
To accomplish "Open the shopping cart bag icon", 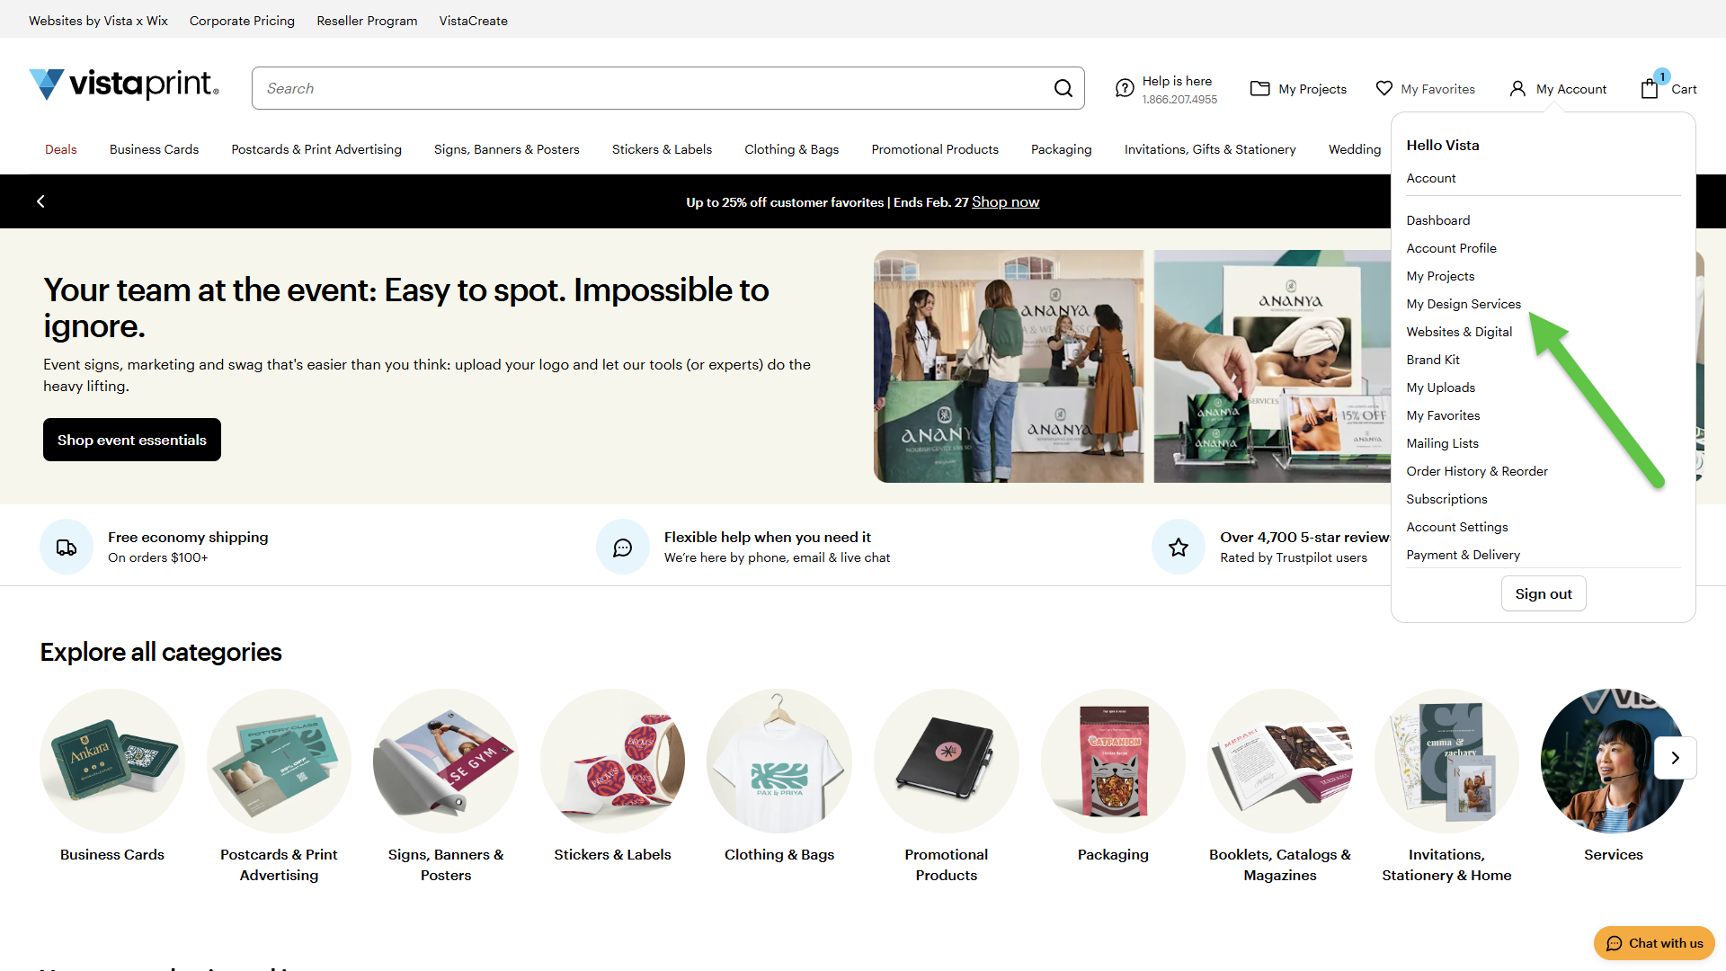I will coord(1650,88).
